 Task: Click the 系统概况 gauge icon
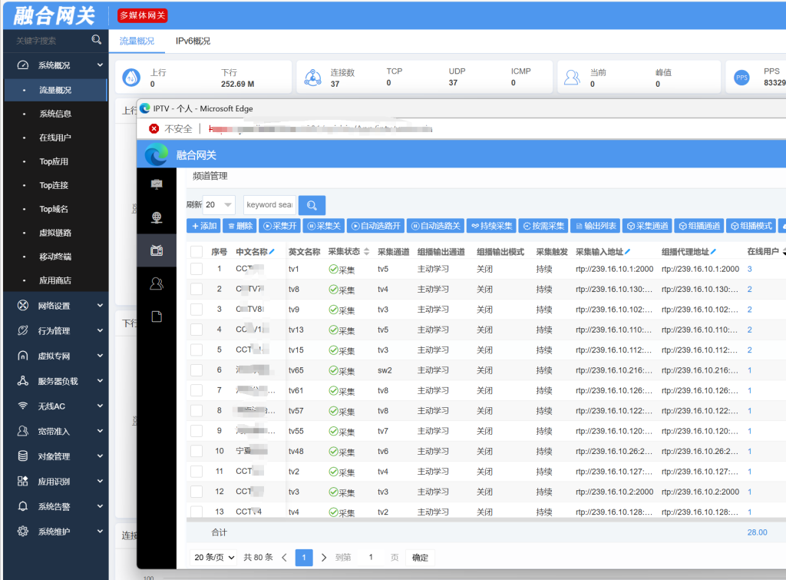[22, 65]
